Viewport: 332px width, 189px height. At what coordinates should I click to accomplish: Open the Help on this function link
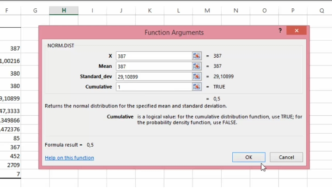[x=69, y=158]
